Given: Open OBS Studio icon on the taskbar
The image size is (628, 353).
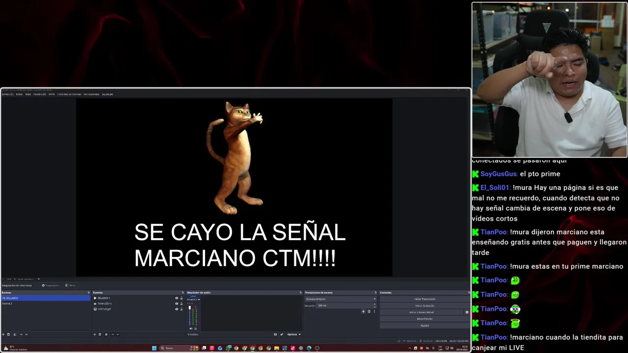Looking at the screenshot, I should (x=317, y=348).
